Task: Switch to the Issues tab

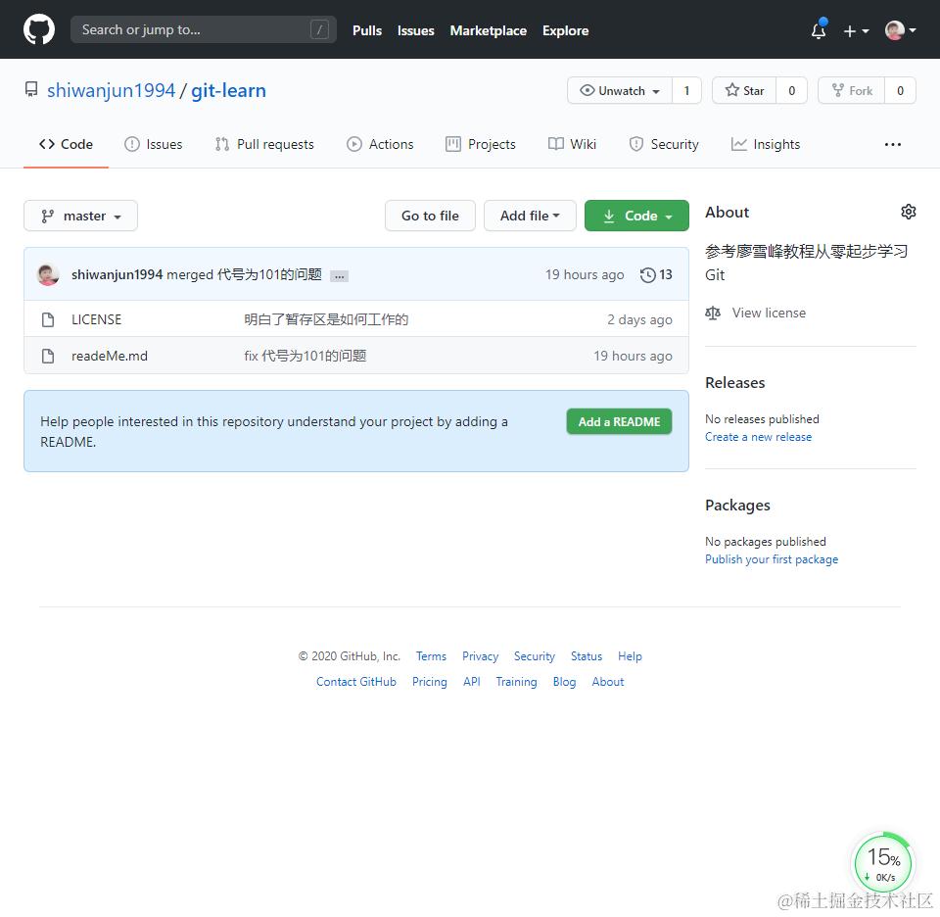Action: click(x=154, y=145)
